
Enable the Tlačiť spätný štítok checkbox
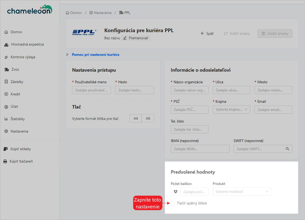(173, 203)
